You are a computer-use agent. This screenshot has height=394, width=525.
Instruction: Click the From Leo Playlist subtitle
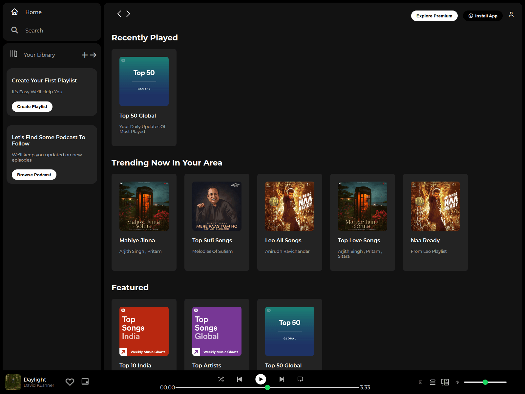click(429, 251)
